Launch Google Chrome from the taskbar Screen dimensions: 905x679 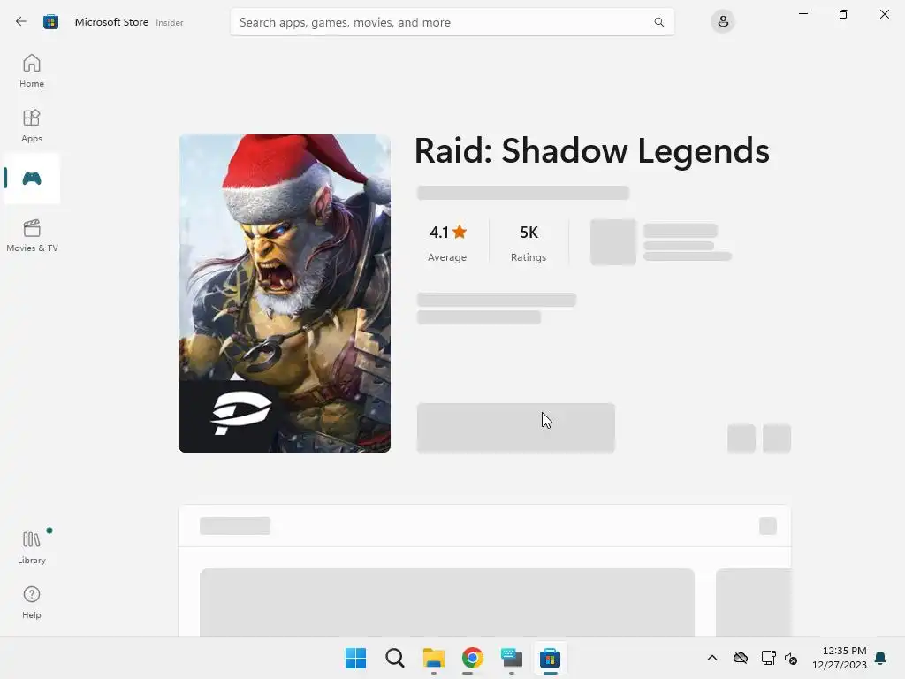click(x=472, y=658)
